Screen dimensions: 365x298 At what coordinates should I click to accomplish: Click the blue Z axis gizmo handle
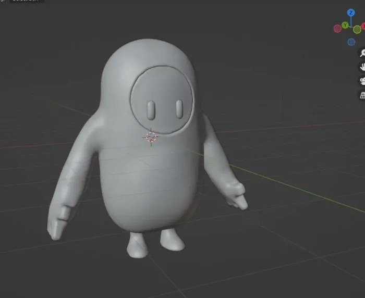click(351, 13)
